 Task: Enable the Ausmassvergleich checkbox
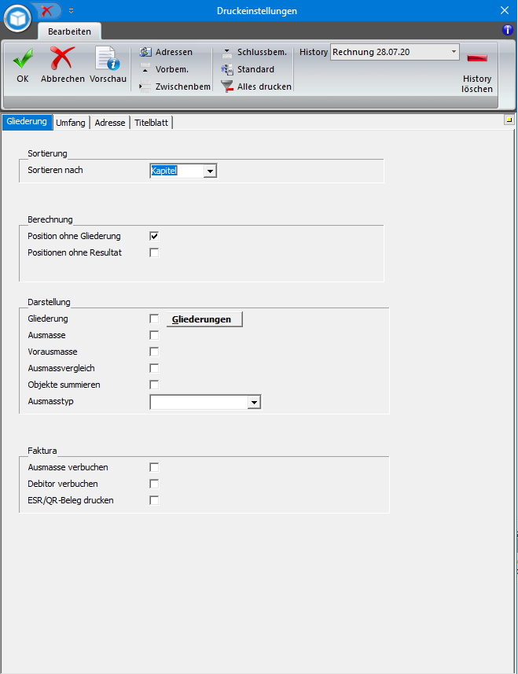point(154,368)
